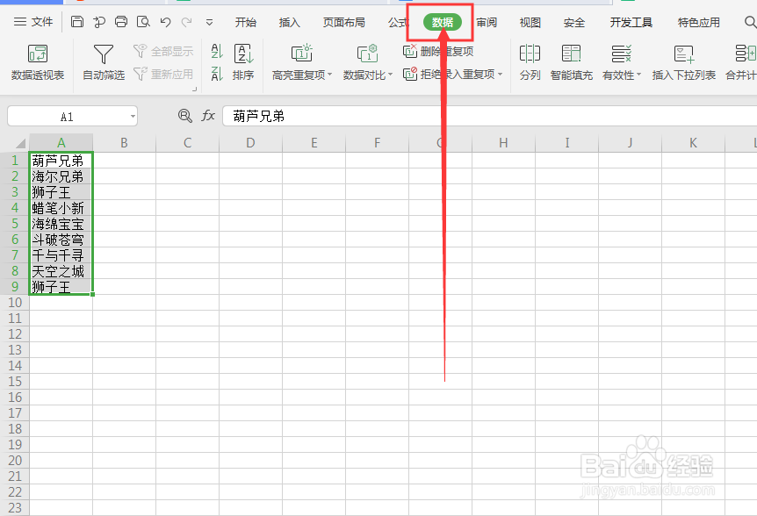757x516 pixels.
Task: Select column B header
Action: pos(124,143)
